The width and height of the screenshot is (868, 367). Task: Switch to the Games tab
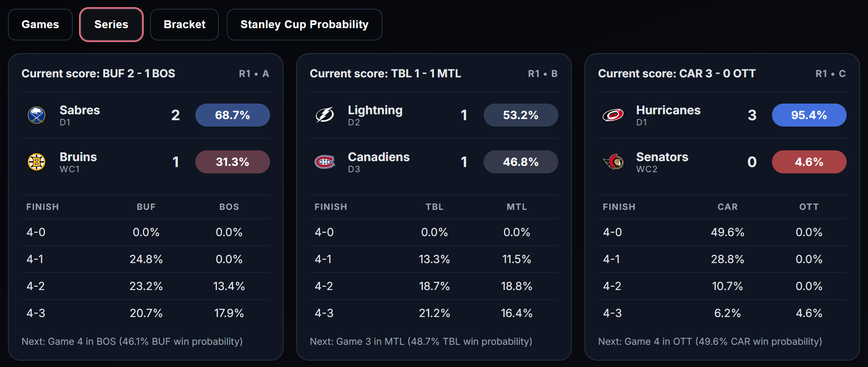click(x=40, y=25)
